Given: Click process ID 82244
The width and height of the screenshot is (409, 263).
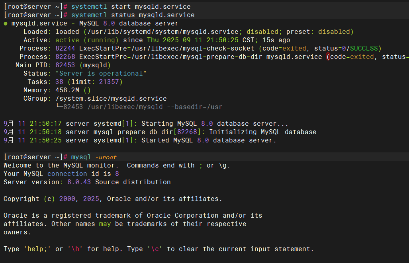Looking at the screenshot, I should 65,48.
